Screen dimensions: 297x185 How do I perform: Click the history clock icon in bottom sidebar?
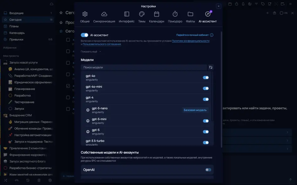(x=28, y=180)
